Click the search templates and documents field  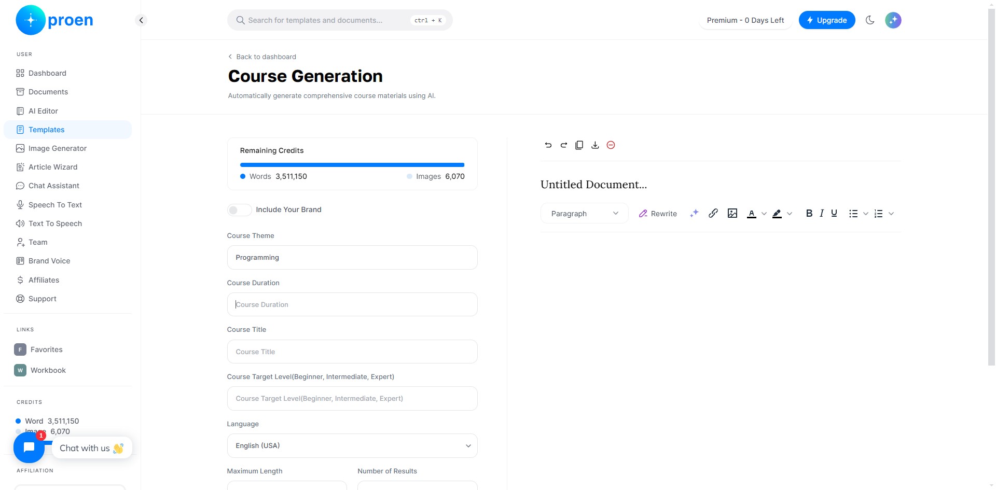click(x=340, y=20)
